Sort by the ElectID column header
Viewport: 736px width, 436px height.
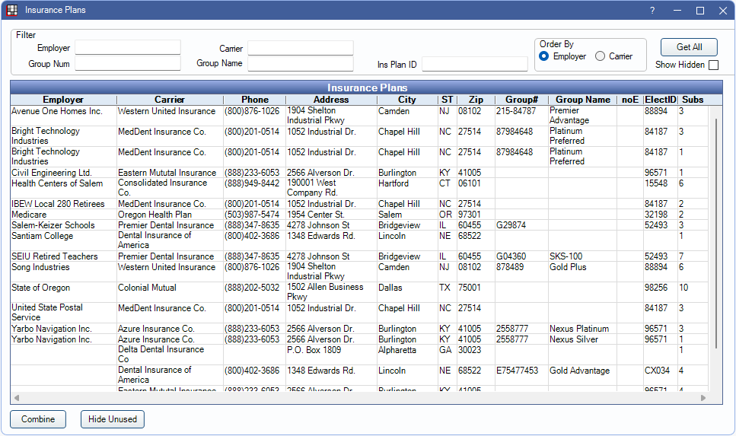pyautogui.click(x=661, y=100)
